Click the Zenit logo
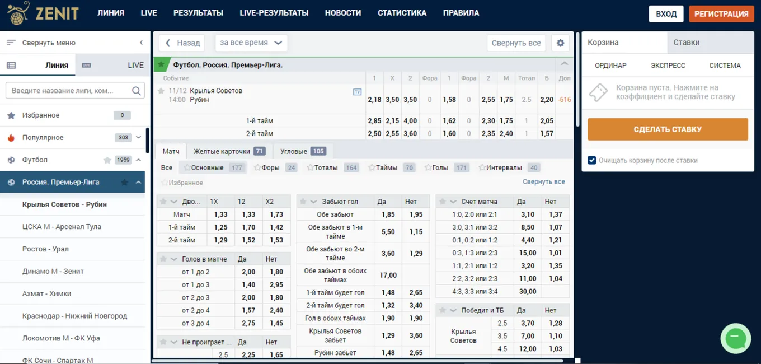Image resolution: width=761 pixels, height=364 pixels. click(43, 13)
